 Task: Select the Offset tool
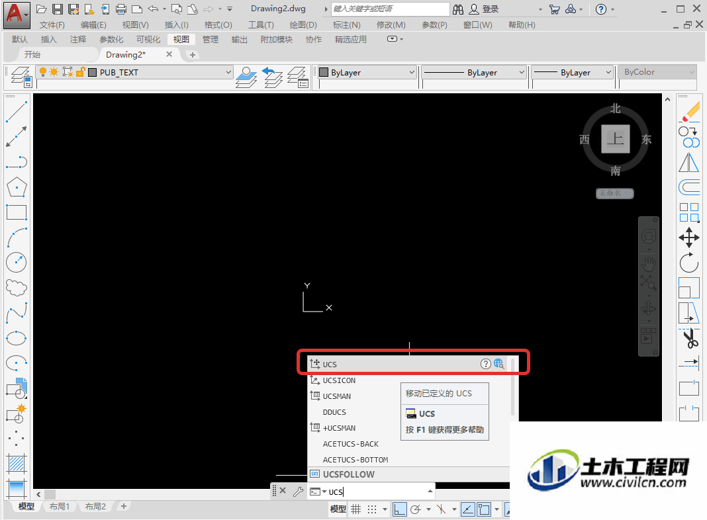[x=689, y=187]
